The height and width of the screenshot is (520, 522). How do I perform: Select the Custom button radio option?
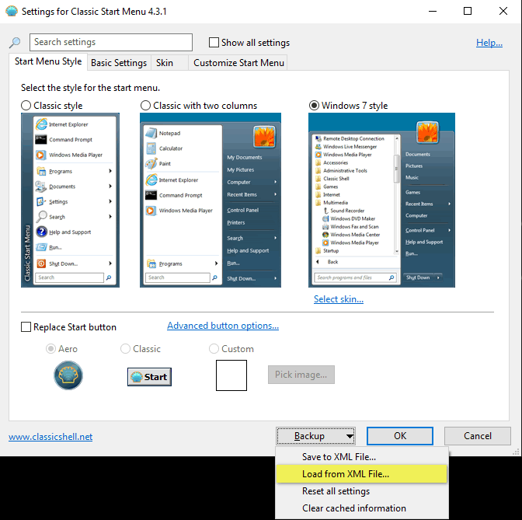[214, 349]
